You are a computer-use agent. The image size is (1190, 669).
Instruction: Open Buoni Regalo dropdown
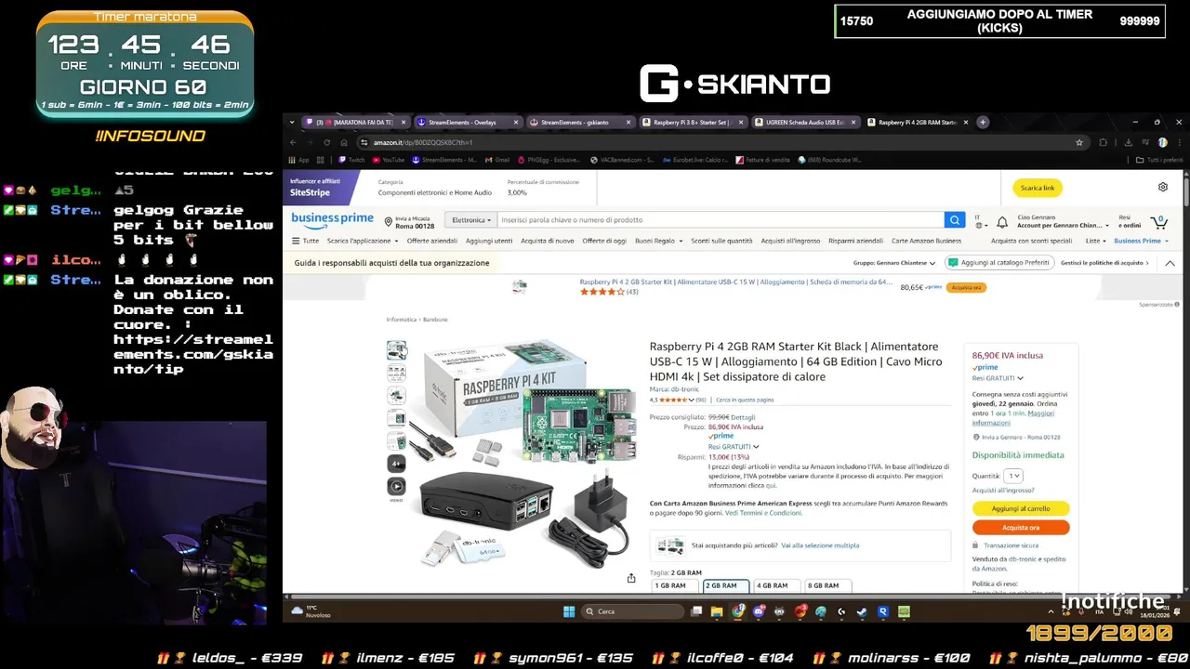pyautogui.click(x=657, y=241)
